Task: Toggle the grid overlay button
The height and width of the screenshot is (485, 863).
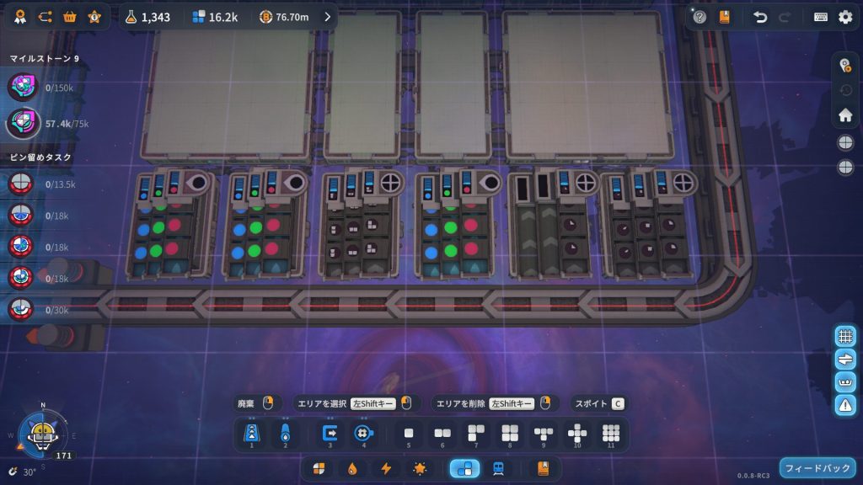Action: coord(845,336)
